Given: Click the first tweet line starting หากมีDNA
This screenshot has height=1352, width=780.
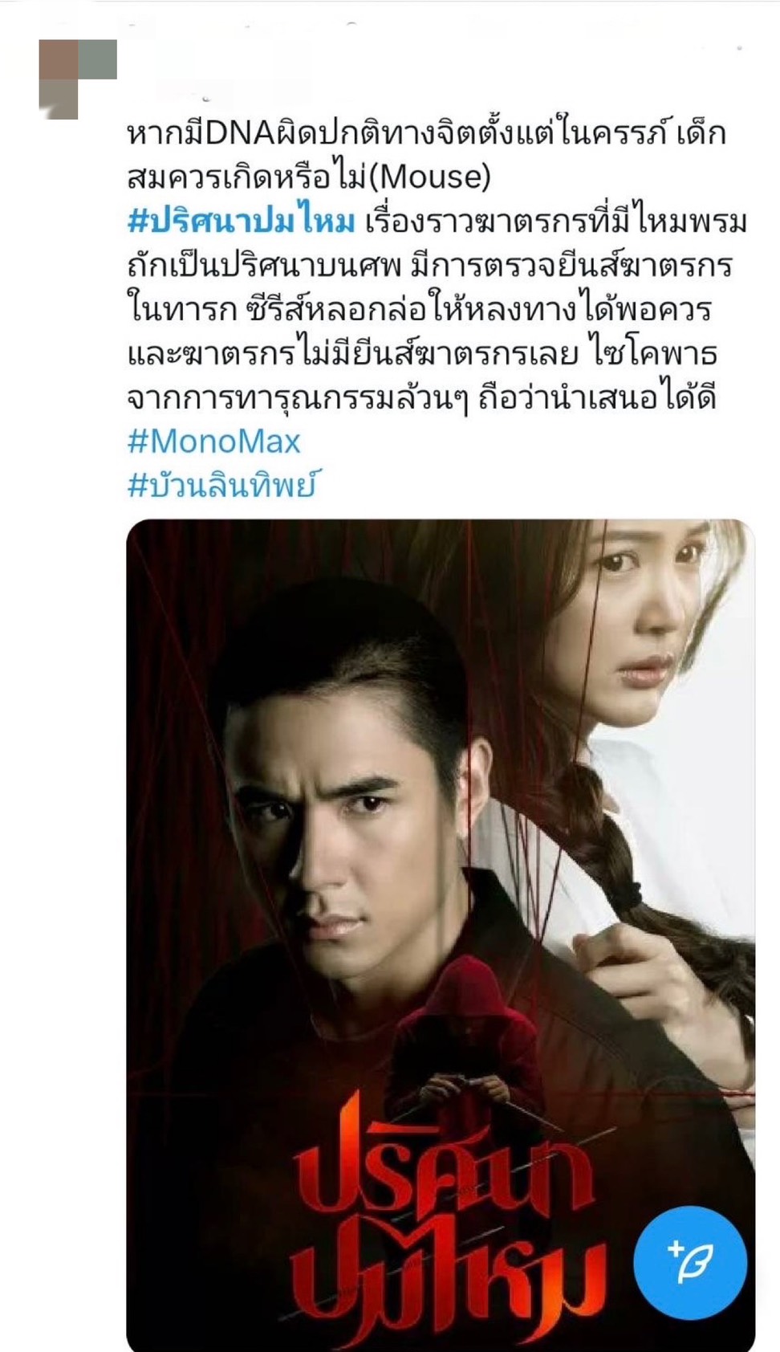Looking at the screenshot, I should [x=427, y=133].
